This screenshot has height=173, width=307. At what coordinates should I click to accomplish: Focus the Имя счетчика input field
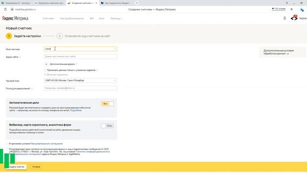tap(81, 49)
